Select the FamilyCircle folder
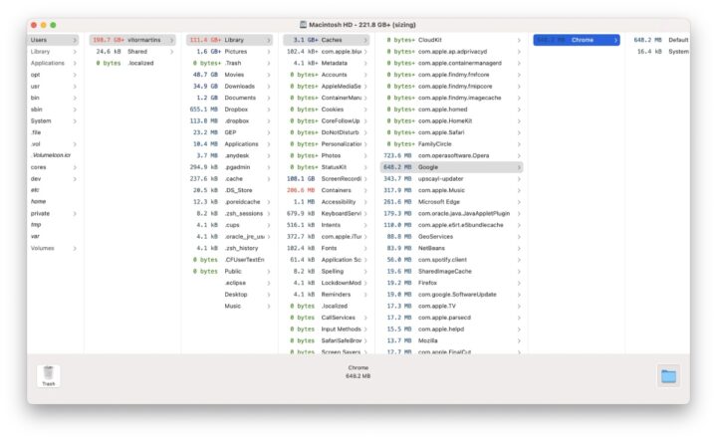Viewport: 717px width, 440px height. click(452, 144)
